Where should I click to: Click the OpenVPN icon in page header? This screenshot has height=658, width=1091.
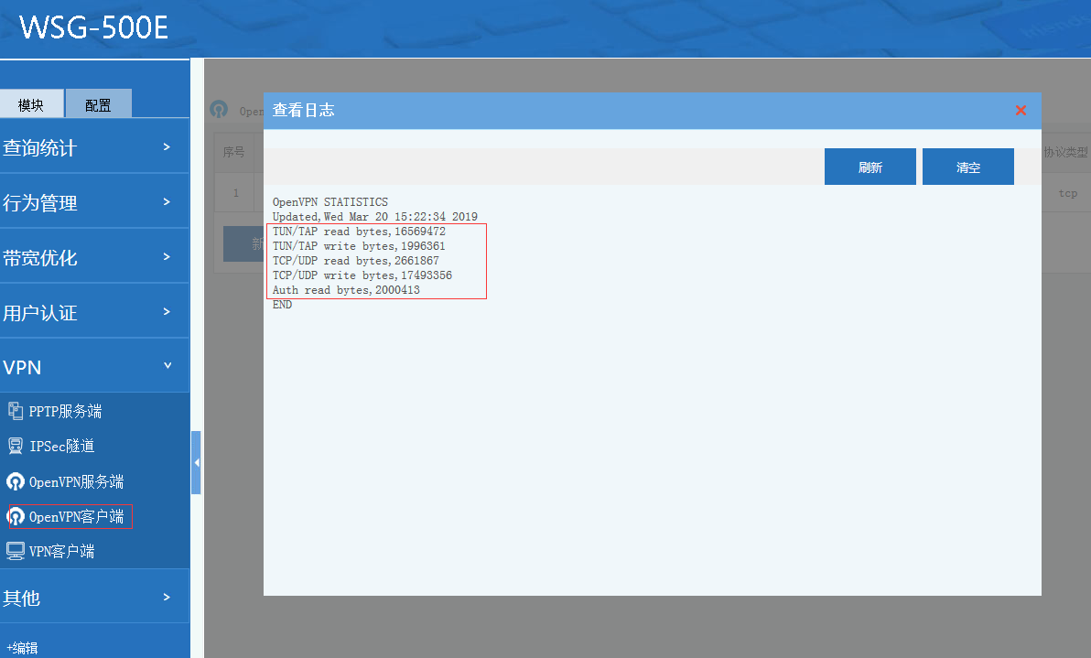click(x=219, y=110)
